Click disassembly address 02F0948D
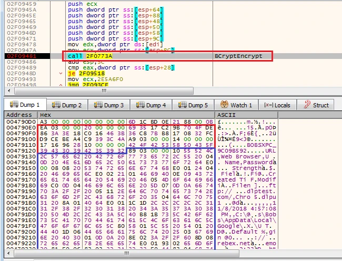This screenshot has width=342, height=261. [22, 74]
